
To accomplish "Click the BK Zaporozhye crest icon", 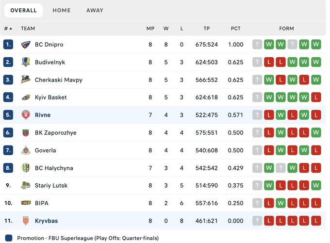I will [x=26, y=133].
